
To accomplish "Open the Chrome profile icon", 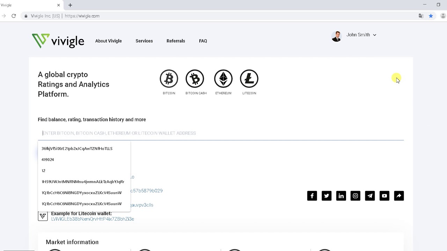I will pos(443,16).
